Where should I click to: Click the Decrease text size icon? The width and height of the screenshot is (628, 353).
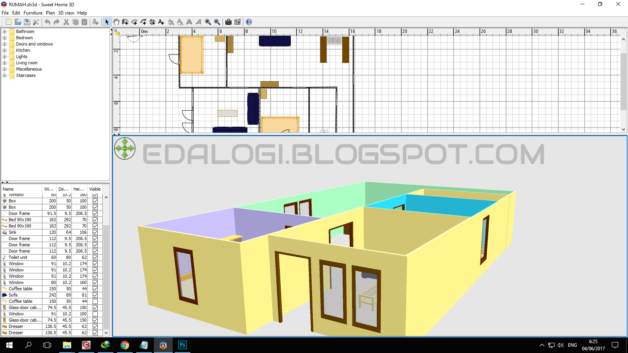(180, 22)
